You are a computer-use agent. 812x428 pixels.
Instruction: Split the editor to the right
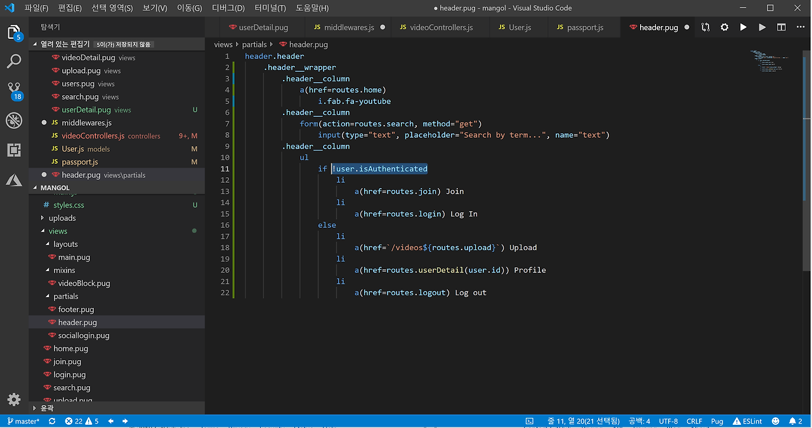782,27
